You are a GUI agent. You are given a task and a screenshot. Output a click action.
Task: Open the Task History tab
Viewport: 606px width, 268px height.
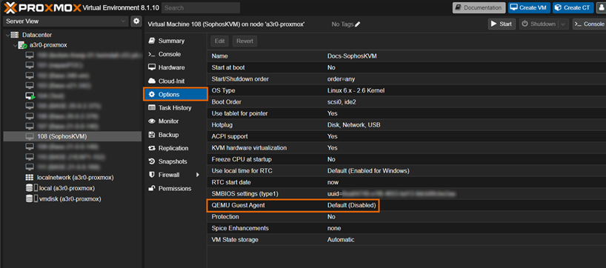(x=175, y=108)
